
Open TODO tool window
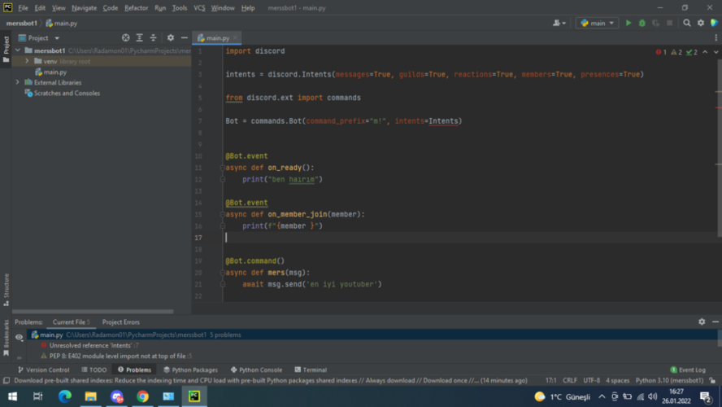[x=94, y=370]
